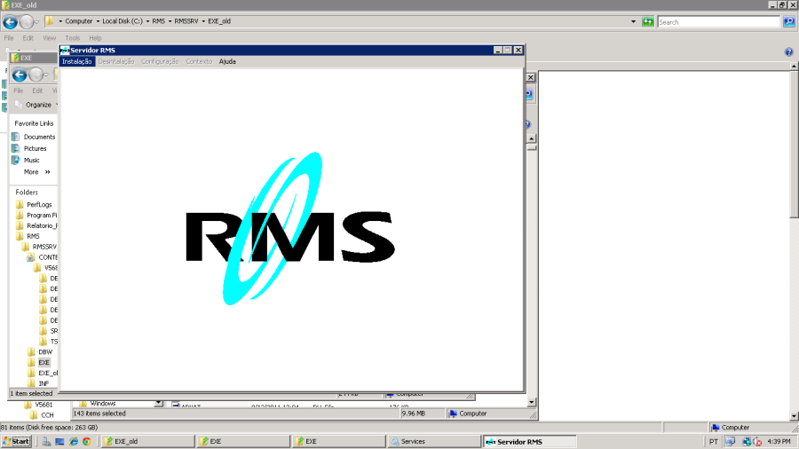Select the Windows folder in the tree
799x449 pixels.
pyautogui.click(x=103, y=403)
